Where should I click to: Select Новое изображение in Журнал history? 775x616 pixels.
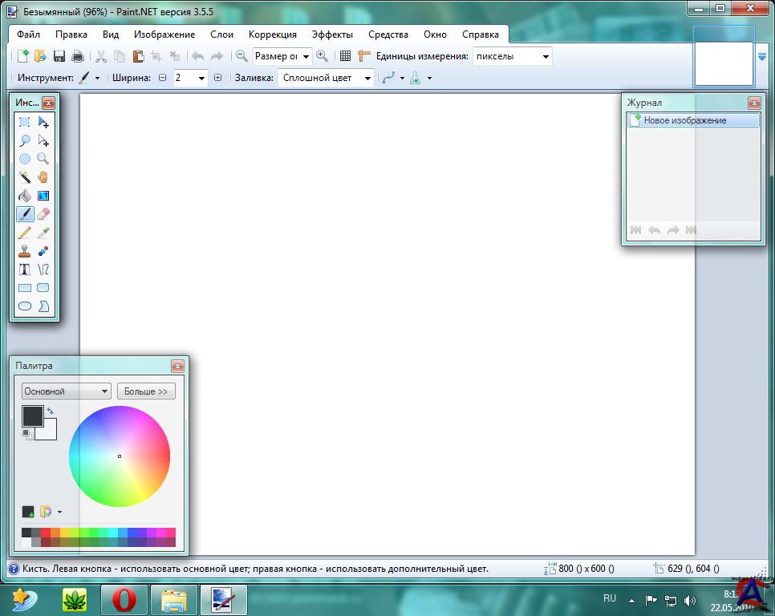(x=684, y=120)
